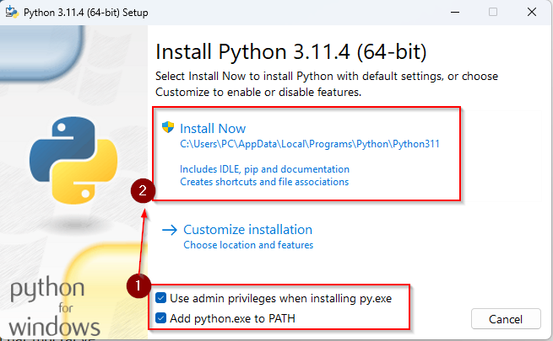Click the UAC shield icon beside Install Now
The image size is (553, 341).
click(168, 128)
